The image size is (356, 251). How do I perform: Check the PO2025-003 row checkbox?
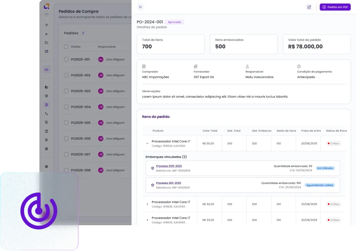66,91
